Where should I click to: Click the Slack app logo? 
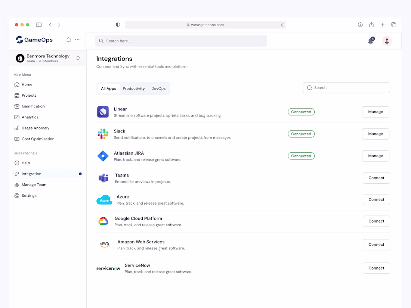coord(103,134)
